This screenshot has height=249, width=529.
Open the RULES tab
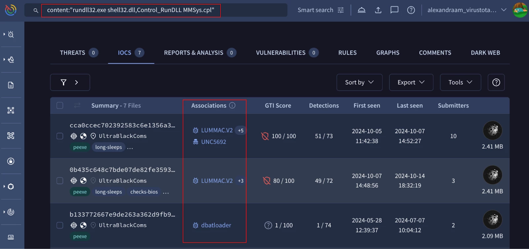pyautogui.click(x=347, y=53)
